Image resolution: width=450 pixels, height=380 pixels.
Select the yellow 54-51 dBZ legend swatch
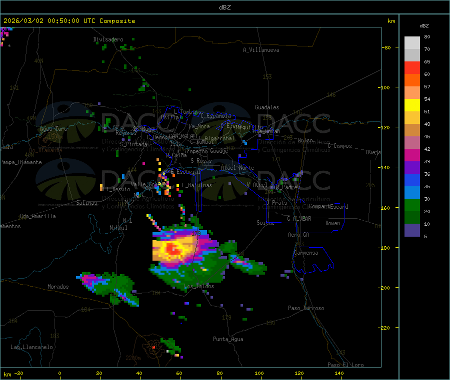tap(412, 105)
